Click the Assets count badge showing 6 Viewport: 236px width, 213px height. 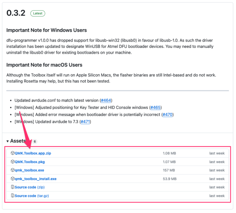35,141
